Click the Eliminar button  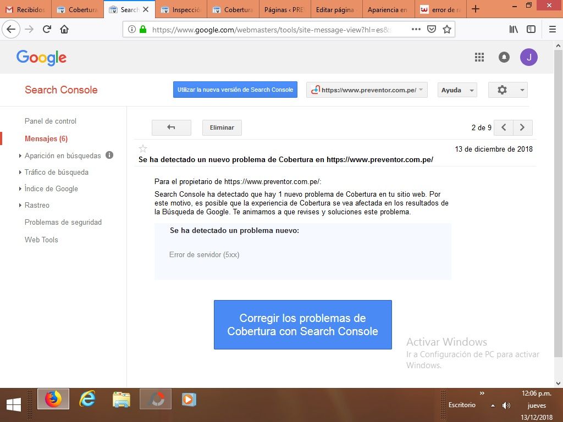coord(222,127)
